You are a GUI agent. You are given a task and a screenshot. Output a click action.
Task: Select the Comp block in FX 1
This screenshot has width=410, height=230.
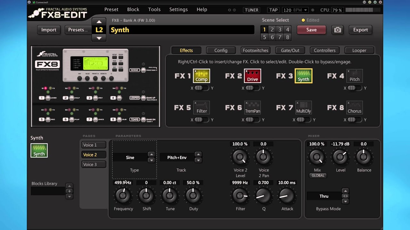tap(201, 76)
